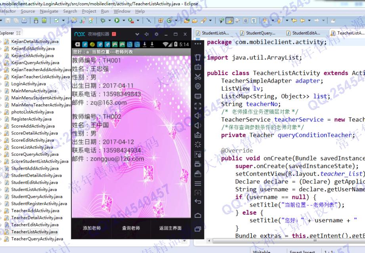Select ScoreAddActivity.java in the explorer

33,126
